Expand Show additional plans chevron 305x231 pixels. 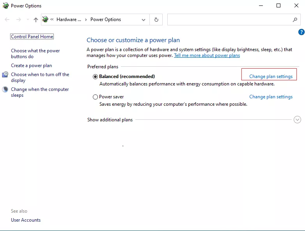click(x=297, y=120)
